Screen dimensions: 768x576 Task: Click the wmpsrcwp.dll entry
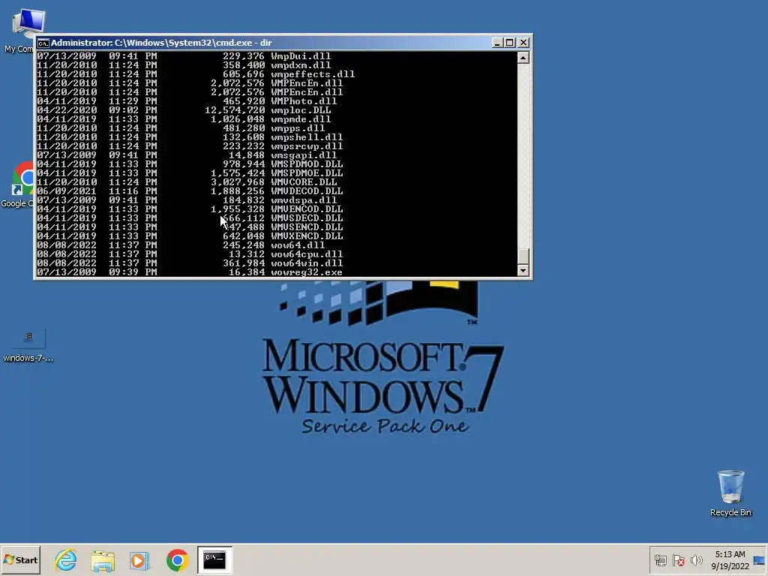pos(307,146)
